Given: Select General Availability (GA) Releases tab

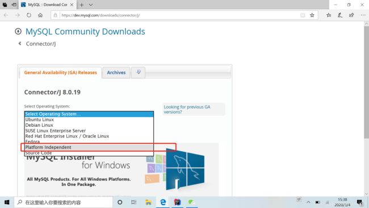Looking at the screenshot, I should [x=61, y=73].
